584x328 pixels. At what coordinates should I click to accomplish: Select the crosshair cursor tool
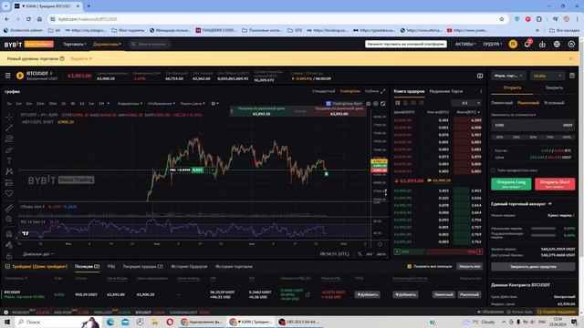(9, 118)
